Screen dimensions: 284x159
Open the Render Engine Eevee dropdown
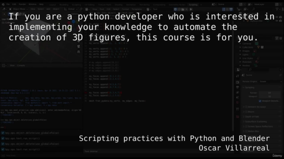tap(270, 81)
